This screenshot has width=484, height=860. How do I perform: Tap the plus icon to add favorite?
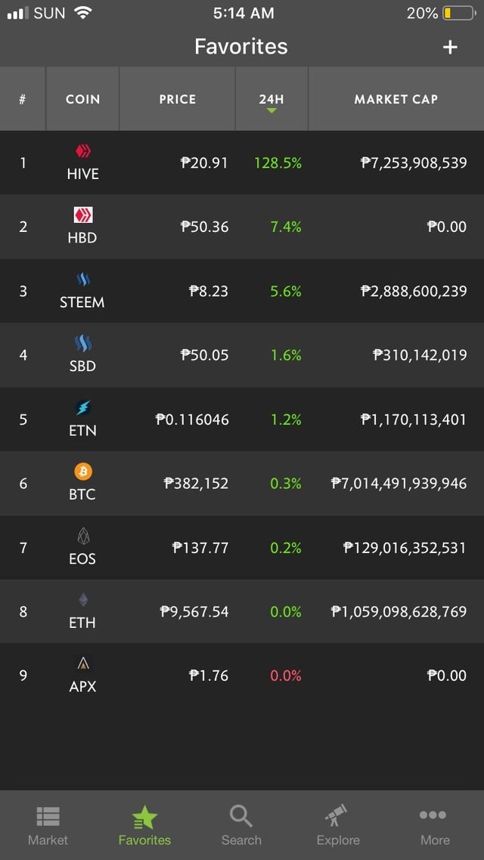(x=450, y=47)
